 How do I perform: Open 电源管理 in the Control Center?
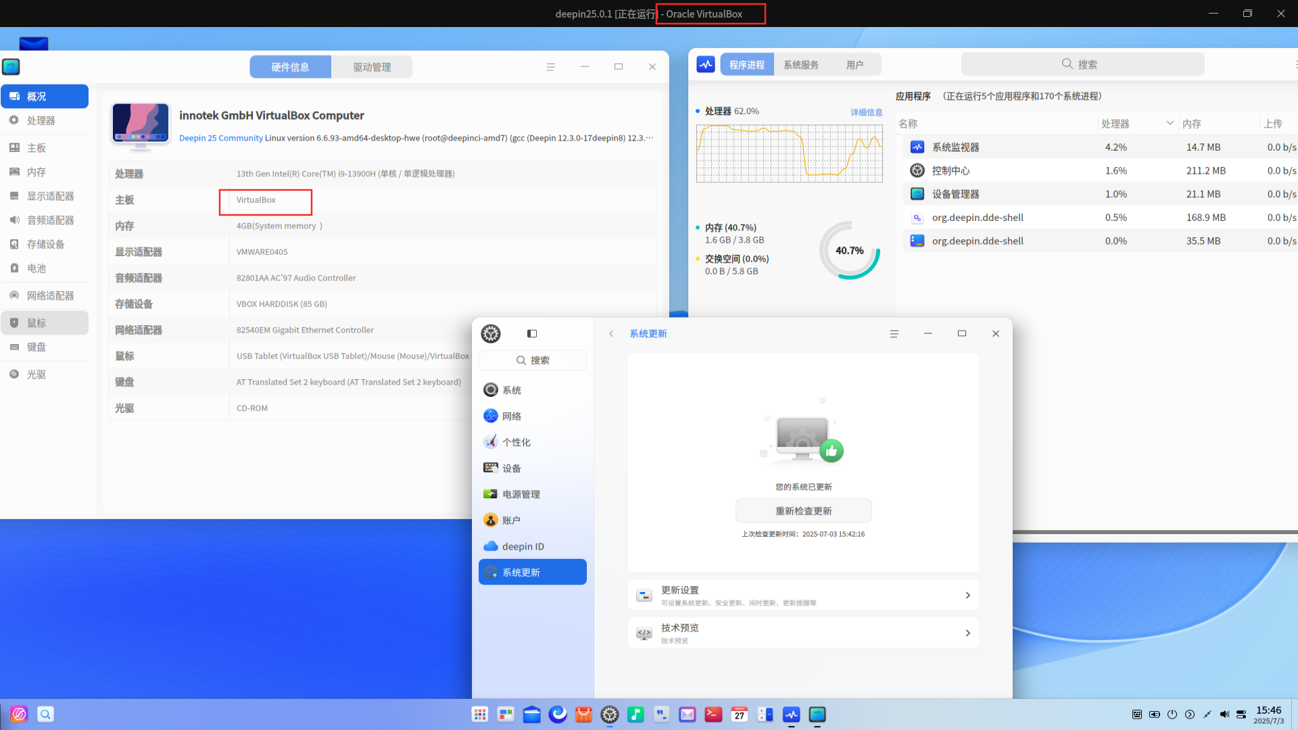pos(533,494)
